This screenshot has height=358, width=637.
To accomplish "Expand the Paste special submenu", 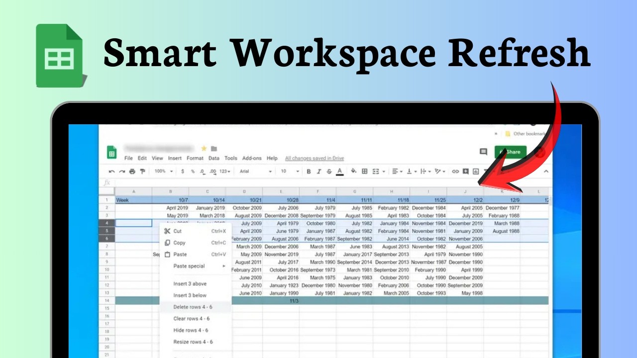I will click(195, 266).
